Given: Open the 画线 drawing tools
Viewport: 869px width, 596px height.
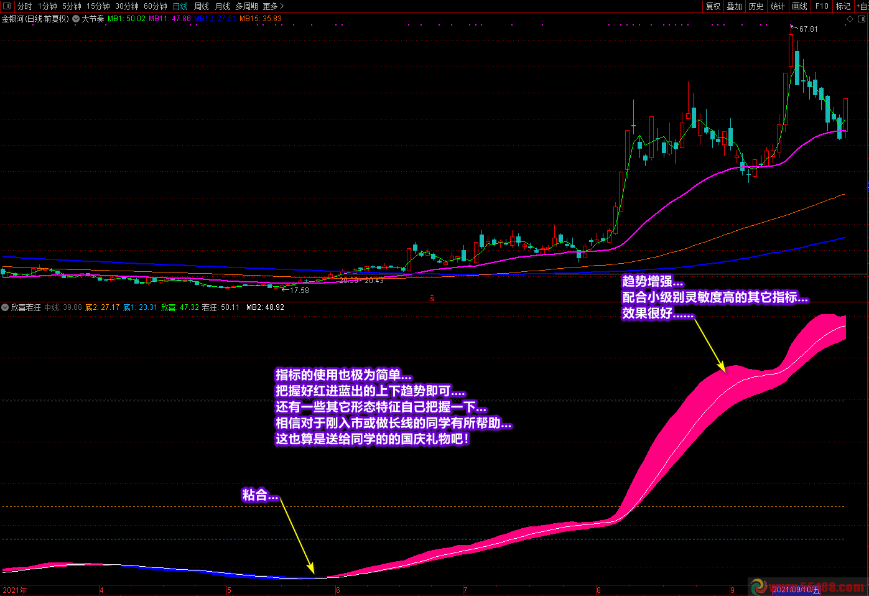Looking at the screenshot, I should [x=799, y=6].
